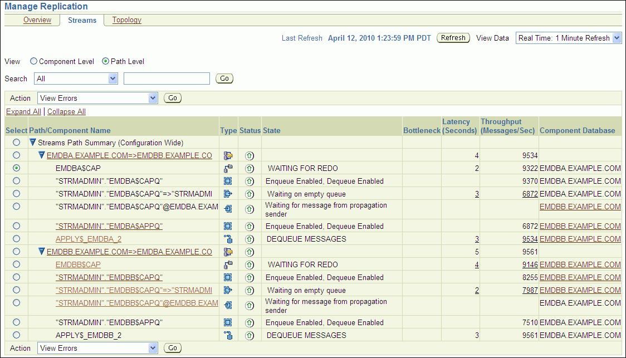Screen dimensions: 626x358
Task: Switch to the Overview tab
Action: coord(37,20)
